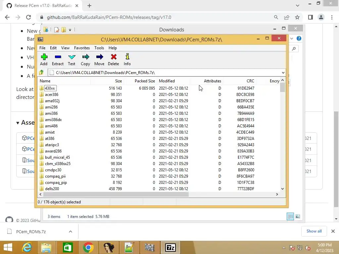Collapse the Assets section triangle

tap(18, 123)
